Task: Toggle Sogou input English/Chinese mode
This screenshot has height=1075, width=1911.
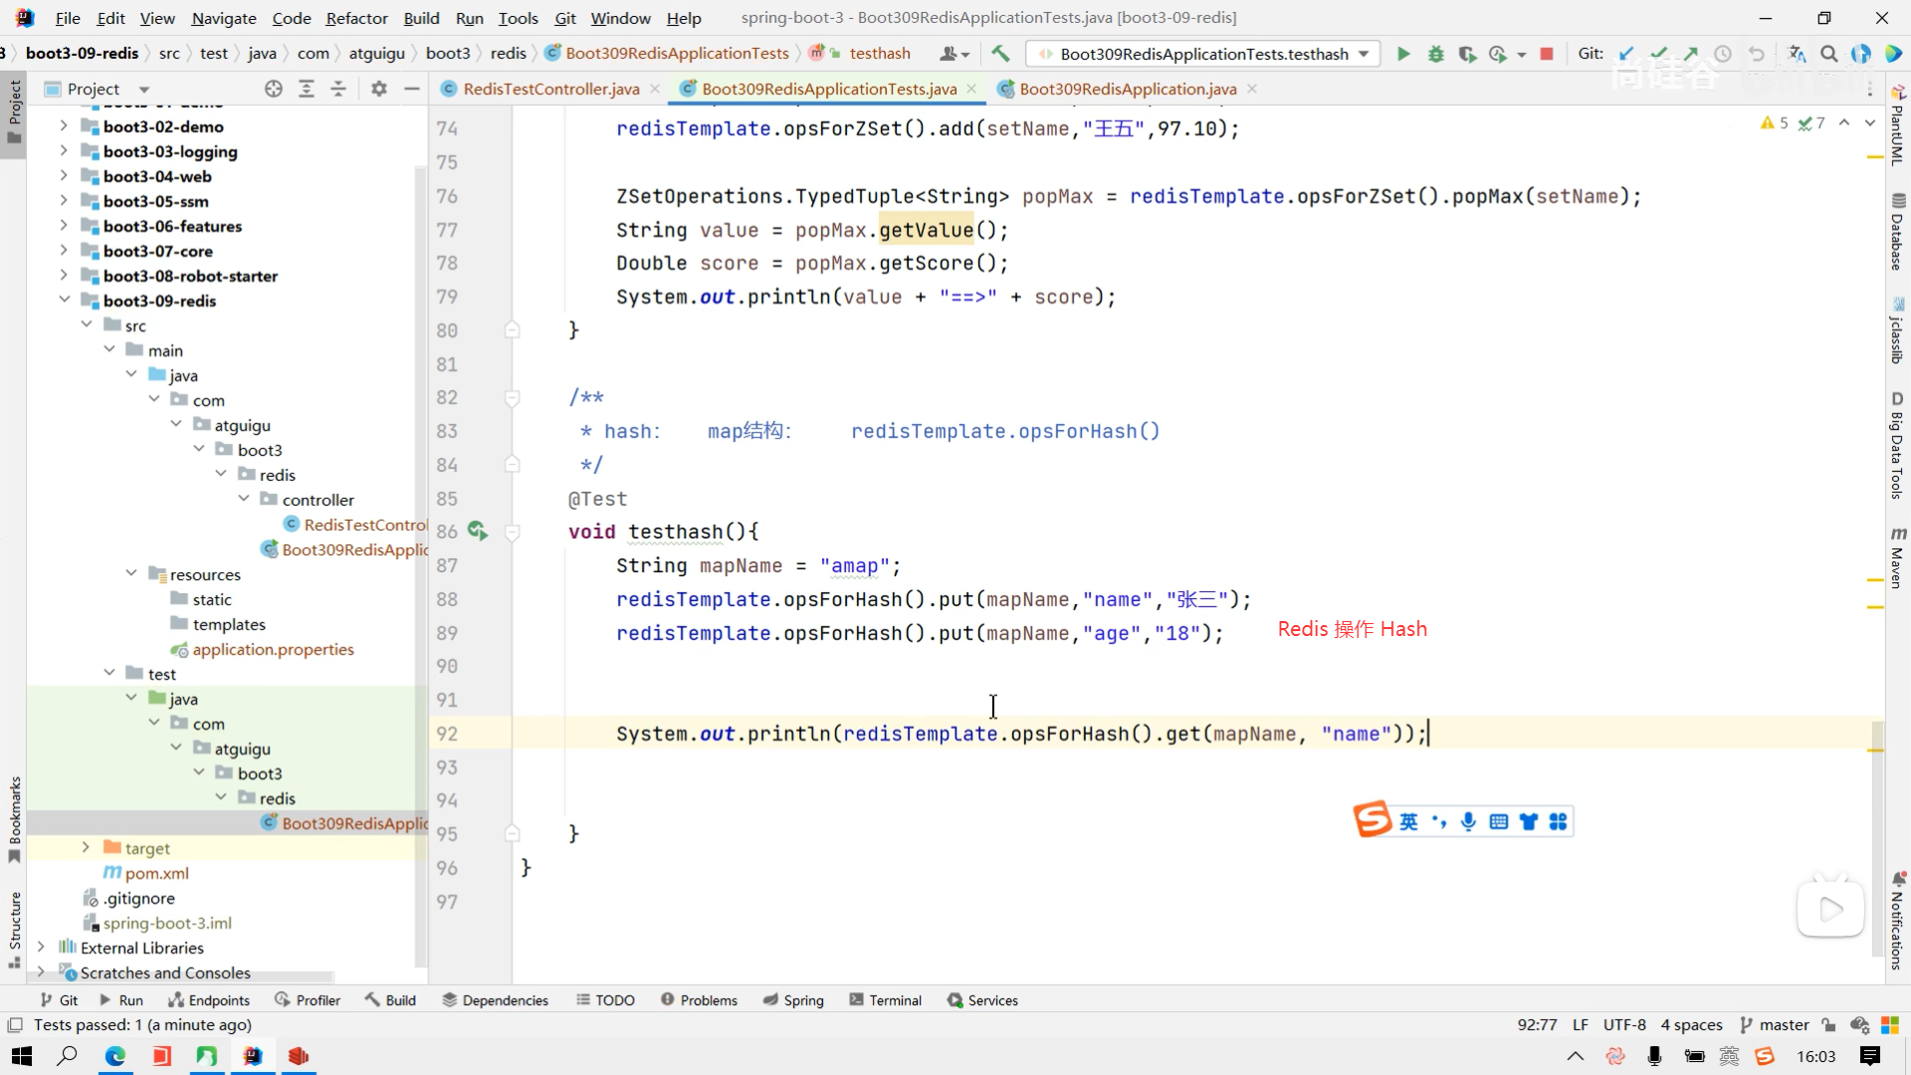Action: click(x=1408, y=821)
